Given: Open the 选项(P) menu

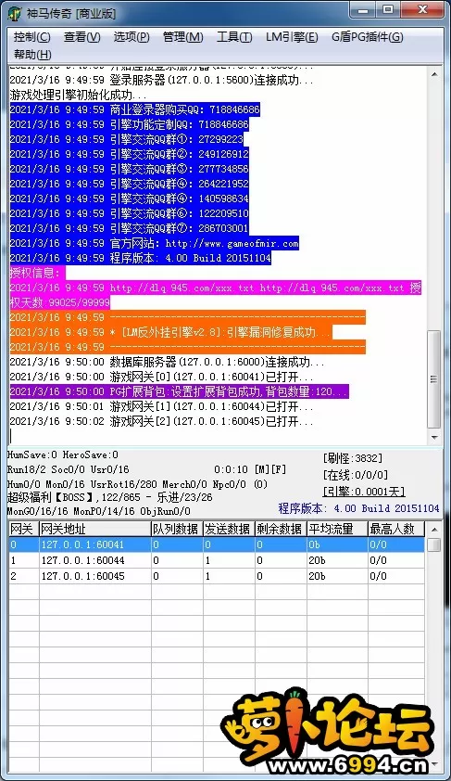Looking at the screenshot, I should pos(132,37).
